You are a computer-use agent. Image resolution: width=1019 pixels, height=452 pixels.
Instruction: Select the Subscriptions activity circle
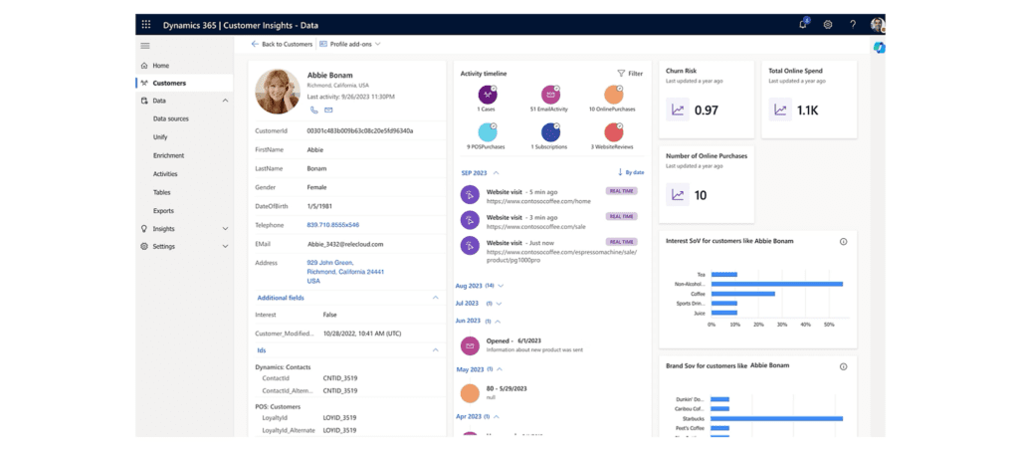click(x=550, y=132)
